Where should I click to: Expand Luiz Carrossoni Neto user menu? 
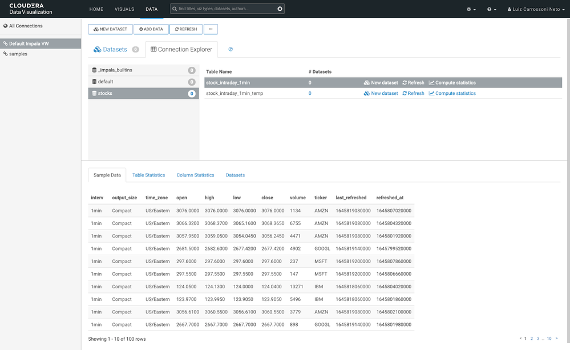tap(536, 9)
